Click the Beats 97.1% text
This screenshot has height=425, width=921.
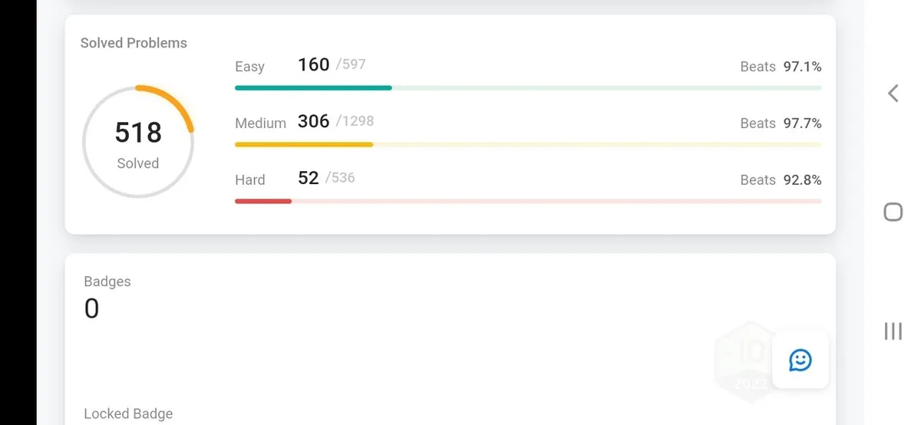click(781, 67)
